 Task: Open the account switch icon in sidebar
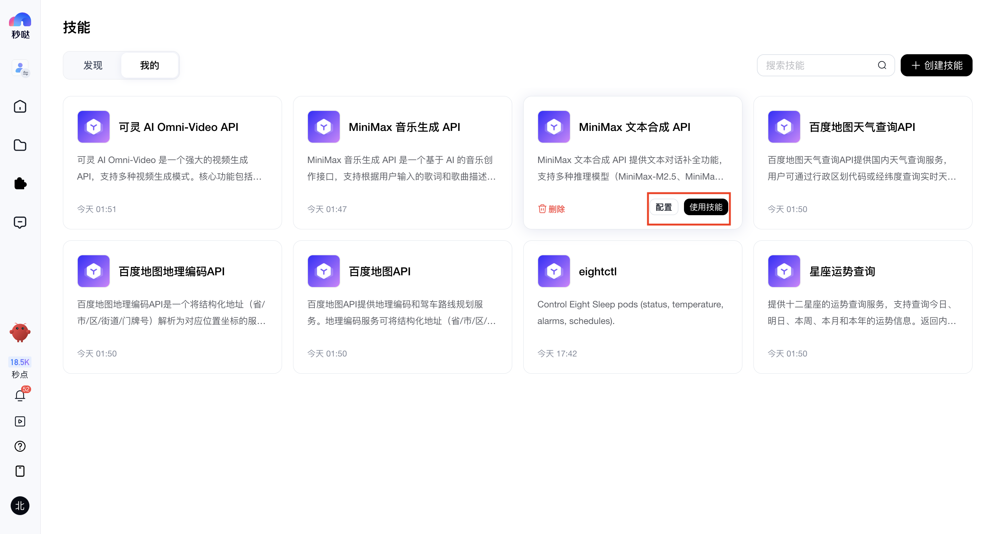point(20,68)
